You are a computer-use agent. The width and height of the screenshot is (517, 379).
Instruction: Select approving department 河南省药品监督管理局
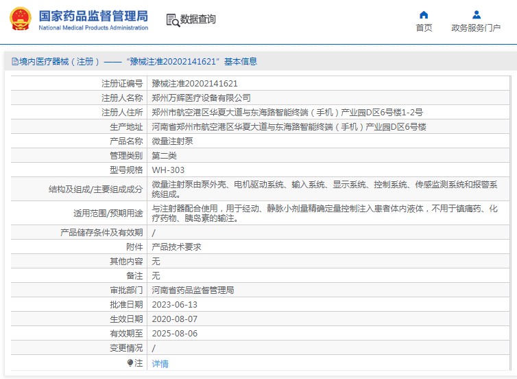point(193,290)
